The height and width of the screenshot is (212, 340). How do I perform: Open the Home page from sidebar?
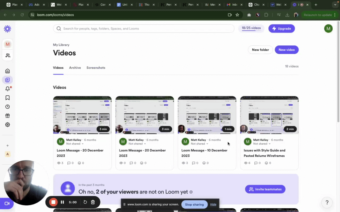pos(7,71)
